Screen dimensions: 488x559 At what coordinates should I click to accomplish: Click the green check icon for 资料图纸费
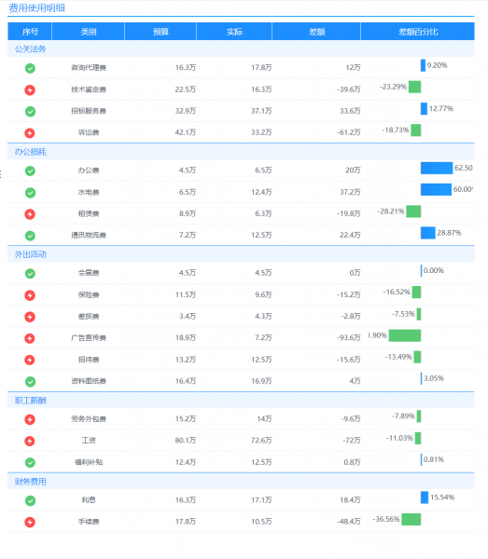coord(30,381)
